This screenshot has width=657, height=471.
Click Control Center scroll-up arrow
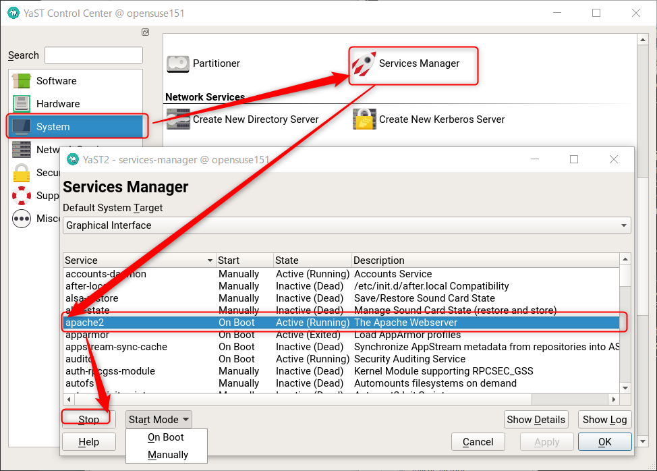[642, 40]
